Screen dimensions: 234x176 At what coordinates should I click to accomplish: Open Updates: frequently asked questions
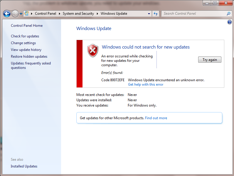pyautogui.click(x=31, y=65)
